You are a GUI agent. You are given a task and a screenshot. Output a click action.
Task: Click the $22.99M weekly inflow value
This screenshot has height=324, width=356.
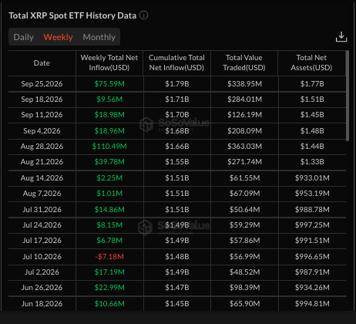(109, 288)
